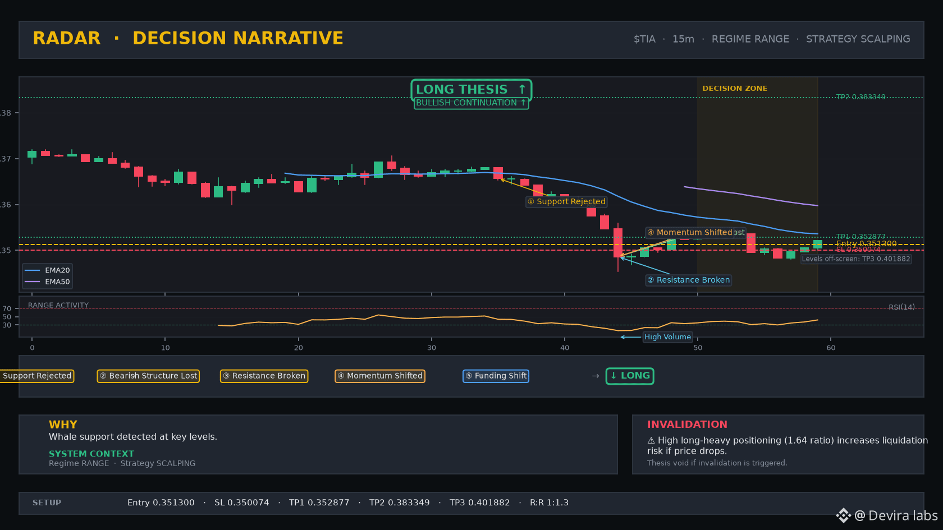Click REGIME RANGE in the header
This screenshot has height=530, width=943.
point(750,39)
